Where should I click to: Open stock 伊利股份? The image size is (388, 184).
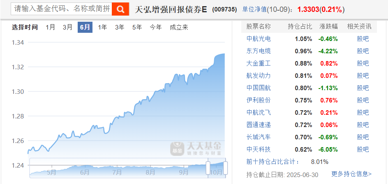259,100
